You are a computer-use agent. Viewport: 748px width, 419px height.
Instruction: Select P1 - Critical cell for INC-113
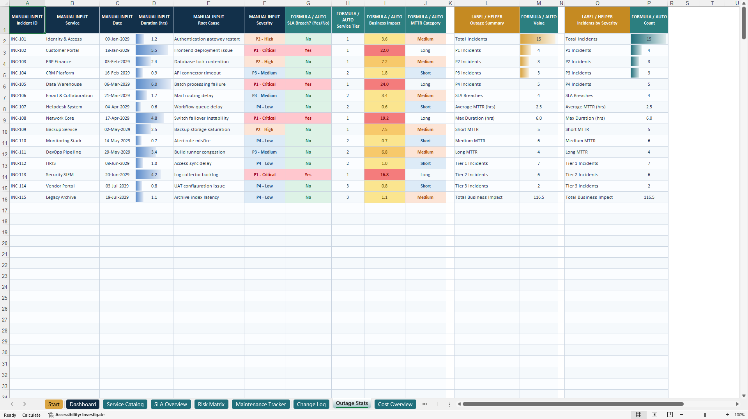coord(265,175)
